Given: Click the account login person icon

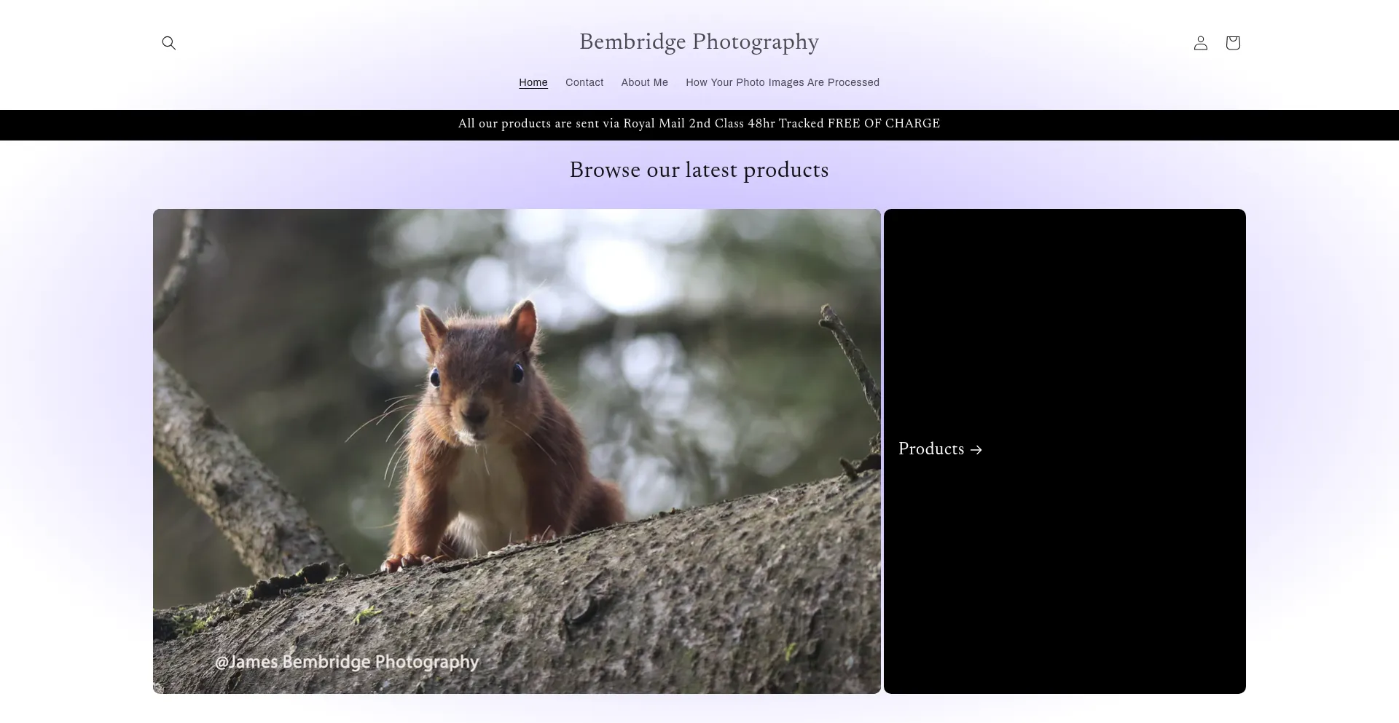Looking at the screenshot, I should pyautogui.click(x=1200, y=43).
